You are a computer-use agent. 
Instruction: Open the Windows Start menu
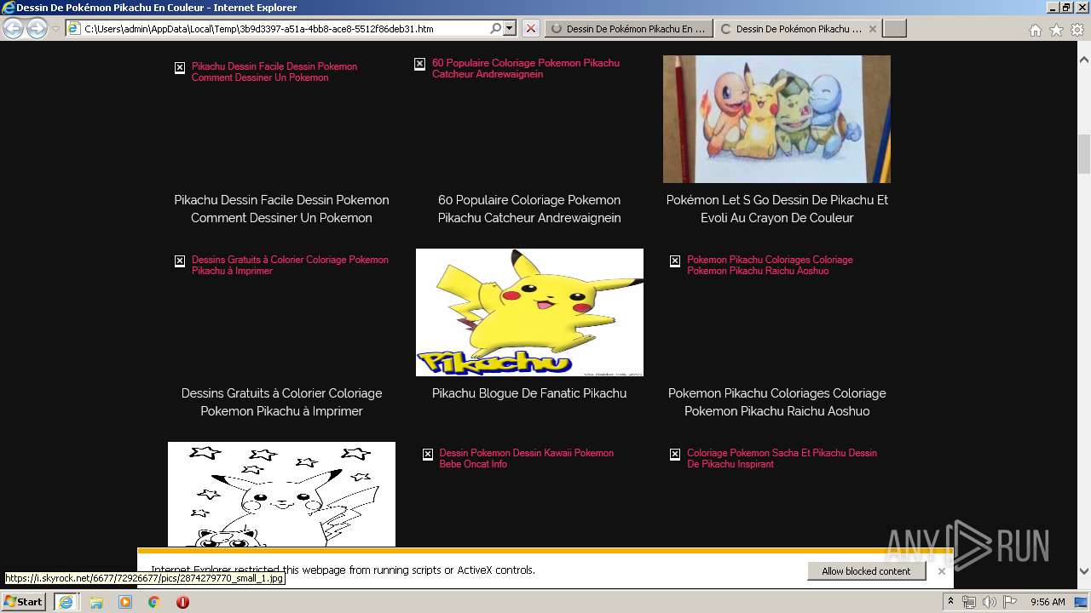point(23,602)
